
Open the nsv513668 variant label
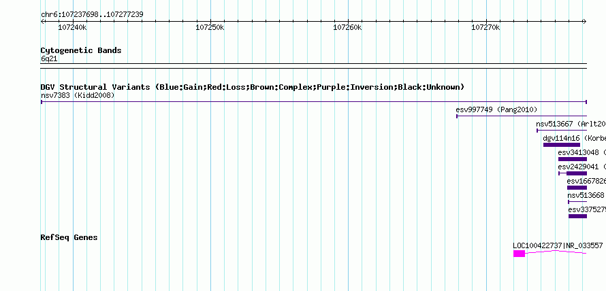pos(586,195)
